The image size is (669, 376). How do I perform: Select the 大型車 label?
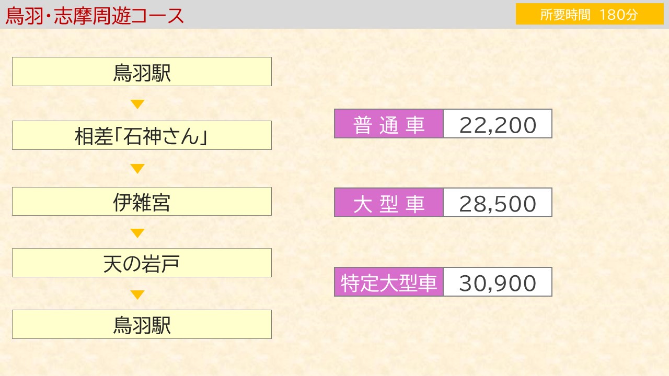pyautogui.click(x=389, y=203)
